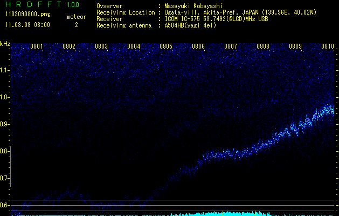Click the 0802 time axis marker
The image size is (339, 216).
click(69, 46)
